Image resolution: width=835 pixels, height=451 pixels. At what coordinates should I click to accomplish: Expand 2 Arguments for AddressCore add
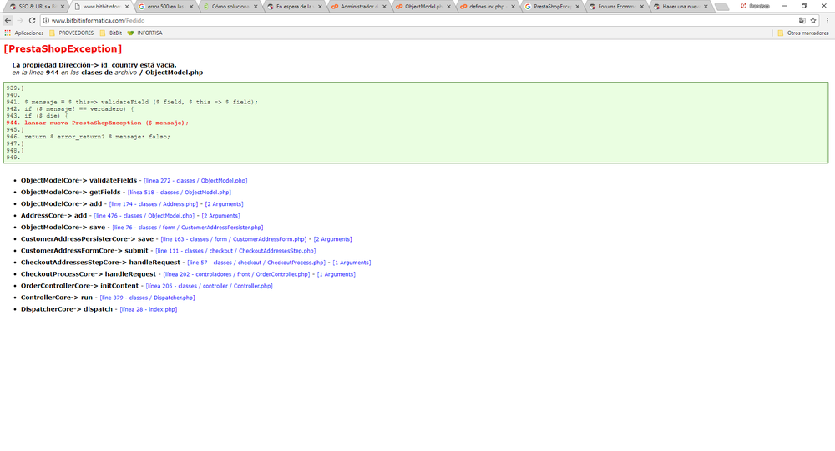pos(220,216)
